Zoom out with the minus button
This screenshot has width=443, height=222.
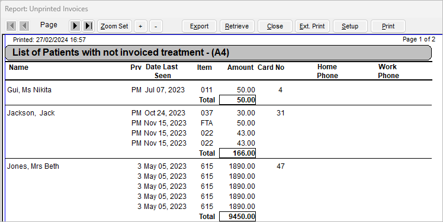[x=156, y=26]
